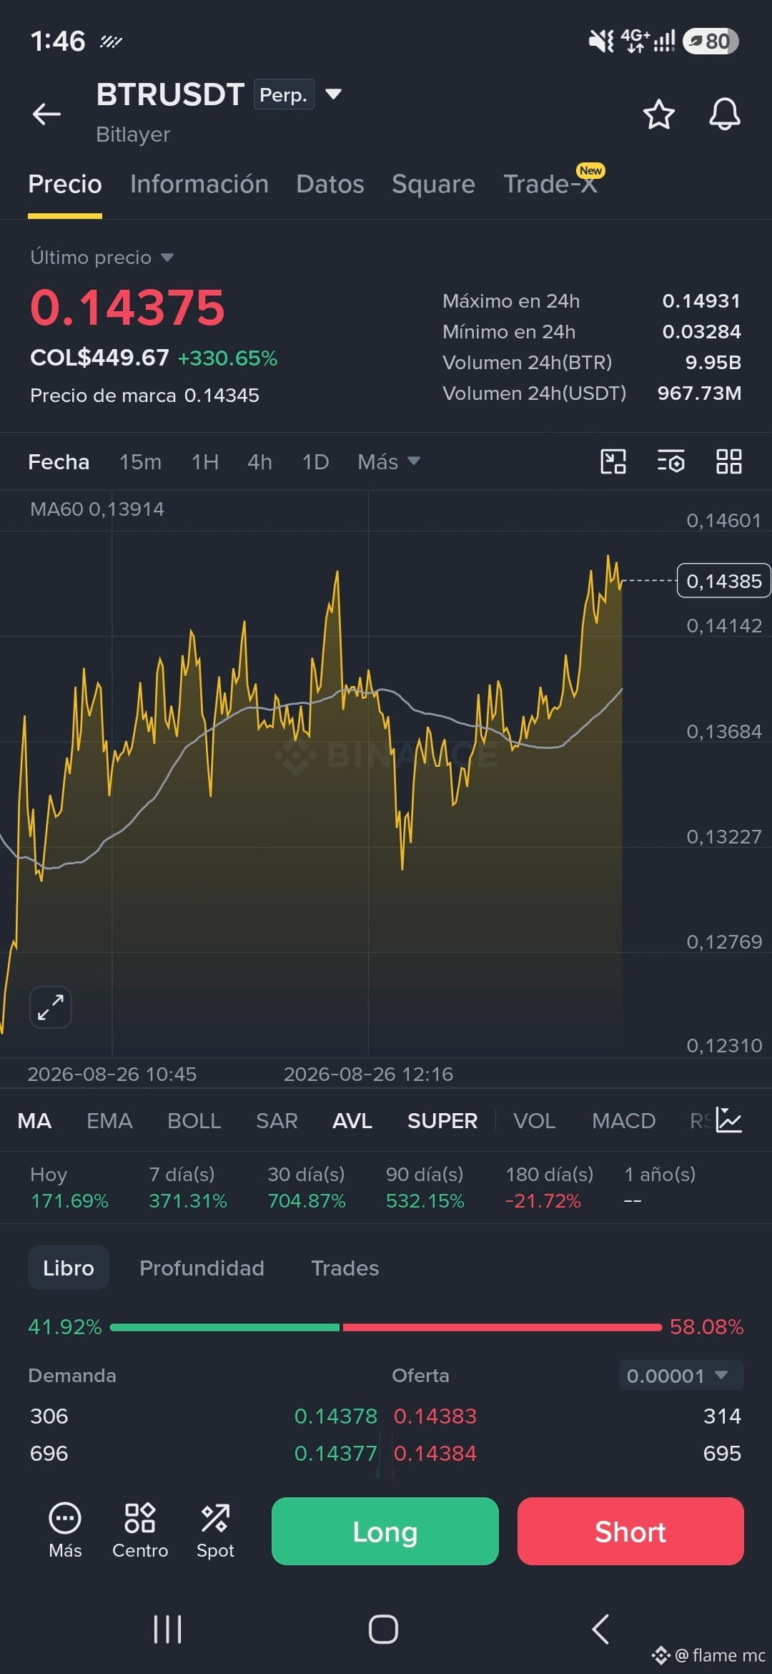Select 1D chart interval
772x1674 pixels.
[315, 462]
